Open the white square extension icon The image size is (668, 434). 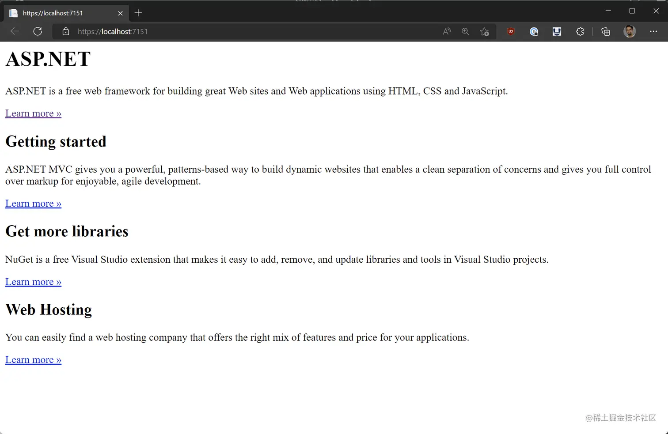[x=557, y=31]
